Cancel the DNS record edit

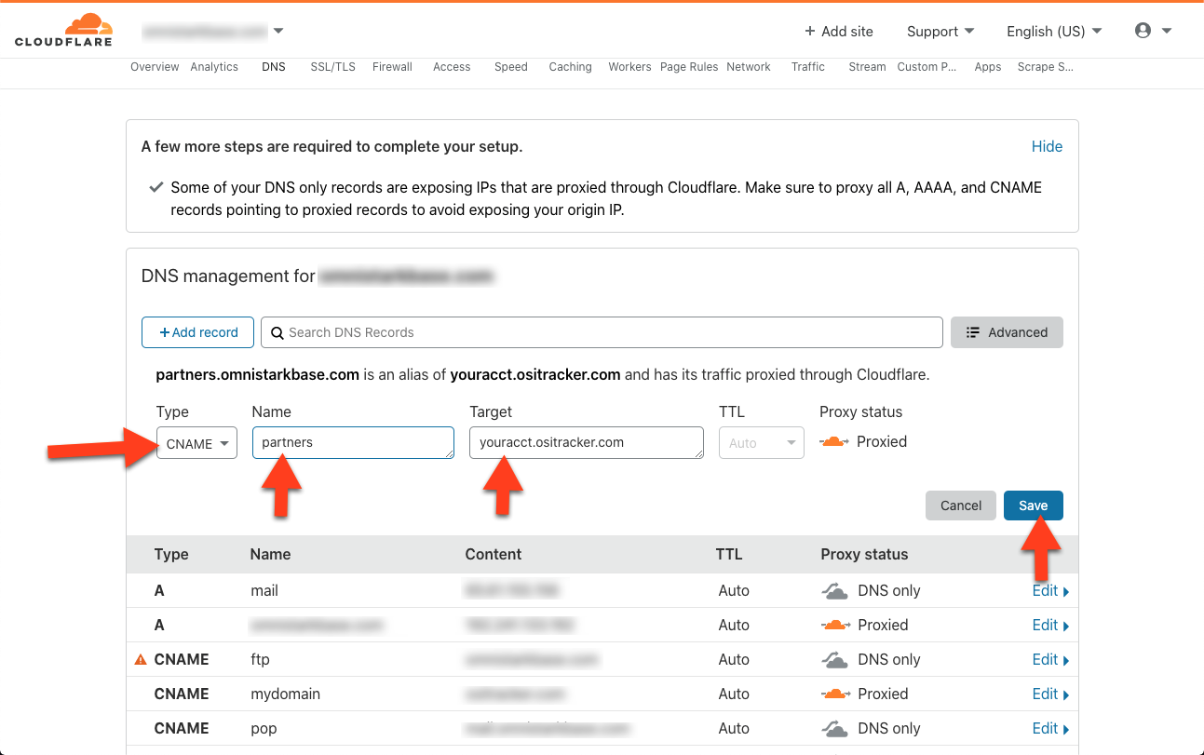coord(961,506)
